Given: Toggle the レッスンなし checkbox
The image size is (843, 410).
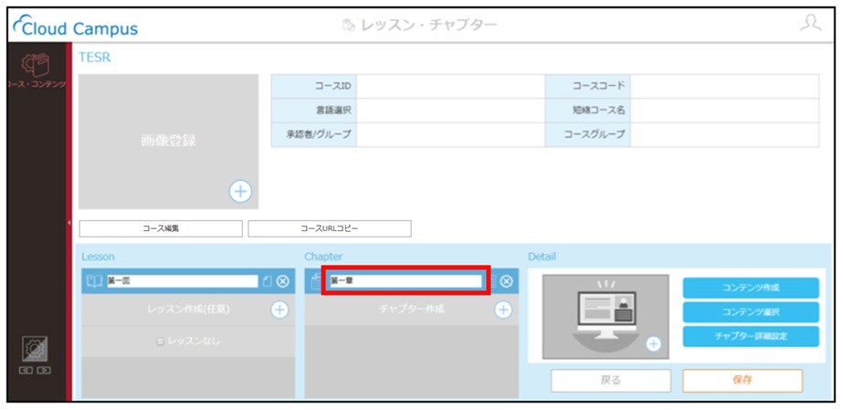Looking at the screenshot, I should (160, 342).
